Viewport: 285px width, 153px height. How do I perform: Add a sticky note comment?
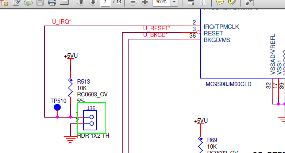(x=220, y=2)
